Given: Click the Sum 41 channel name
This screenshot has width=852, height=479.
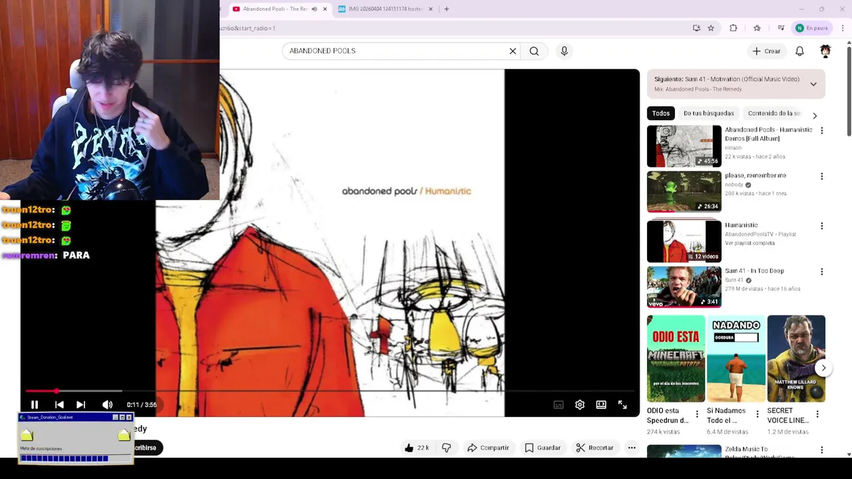Looking at the screenshot, I should click(734, 280).
